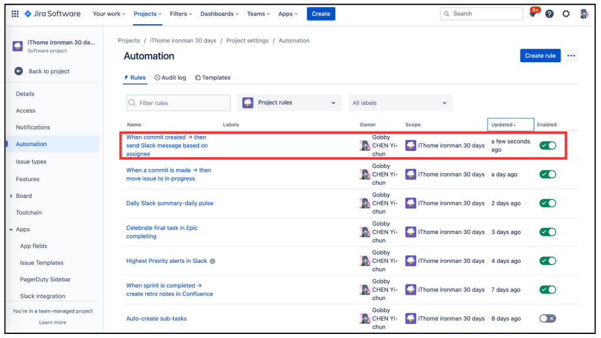The height and width of the screenshot is (338, 601).
Task: Click the blue Create button
Action: 321,14
